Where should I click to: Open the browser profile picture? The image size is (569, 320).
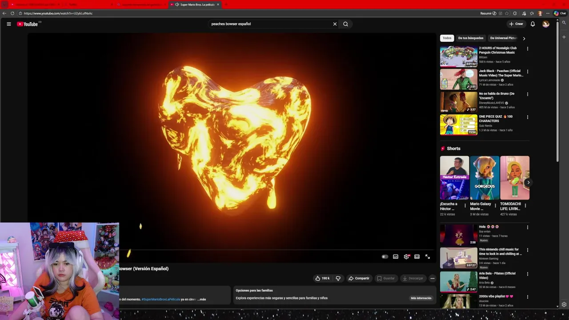(540, 13)
